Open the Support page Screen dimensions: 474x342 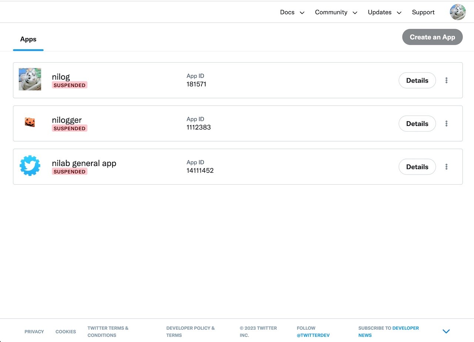423,12
